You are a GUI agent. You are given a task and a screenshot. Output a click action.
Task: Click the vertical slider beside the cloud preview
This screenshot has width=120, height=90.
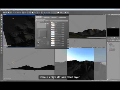tap(47, 34)
